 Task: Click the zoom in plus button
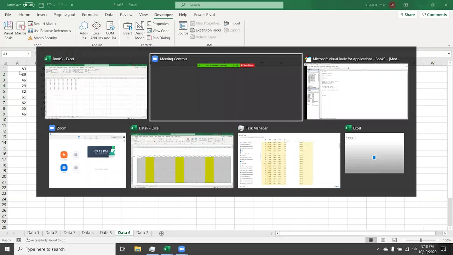click(438, 240)
